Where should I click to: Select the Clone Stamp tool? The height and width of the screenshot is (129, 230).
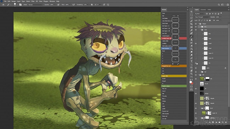191,40
